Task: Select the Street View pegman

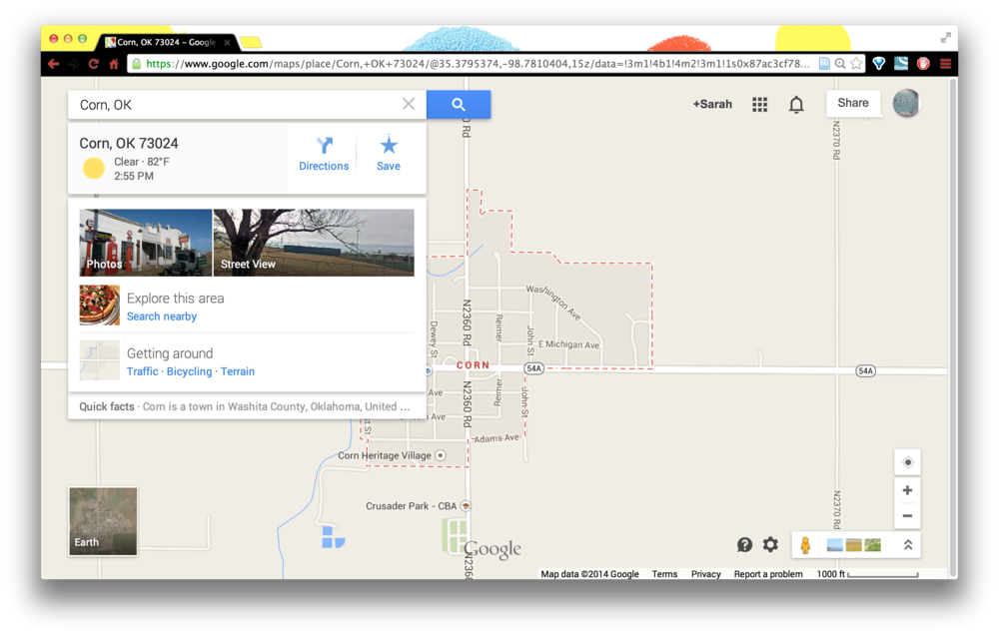Action: (x=805, y=545)
